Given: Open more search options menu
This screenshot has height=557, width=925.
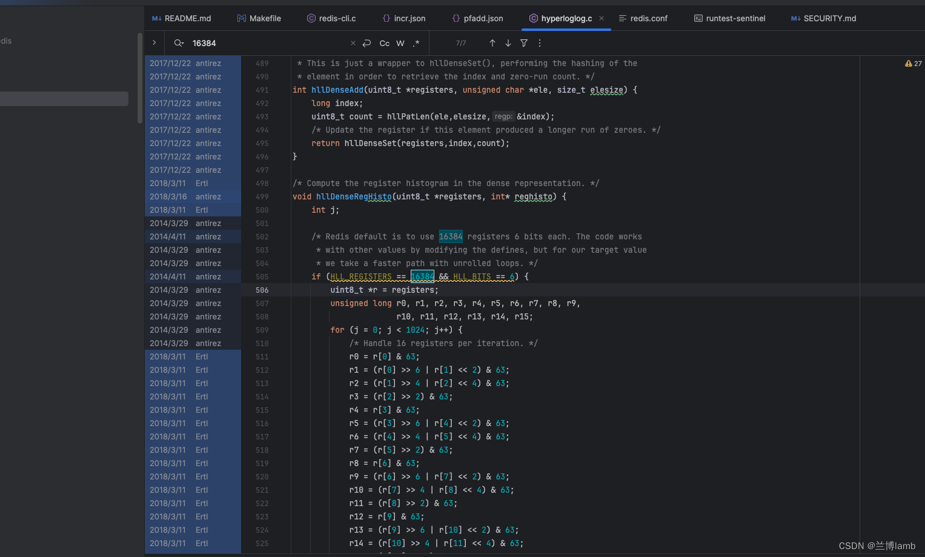Looking at the screenshot, I should point(540,43).
